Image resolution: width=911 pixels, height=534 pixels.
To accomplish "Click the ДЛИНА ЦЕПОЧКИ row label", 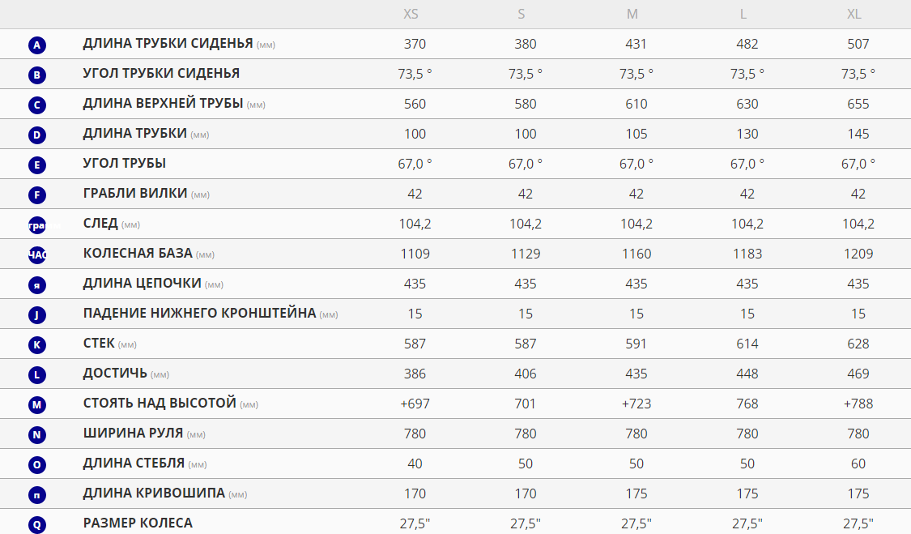I will coord(142,284).
